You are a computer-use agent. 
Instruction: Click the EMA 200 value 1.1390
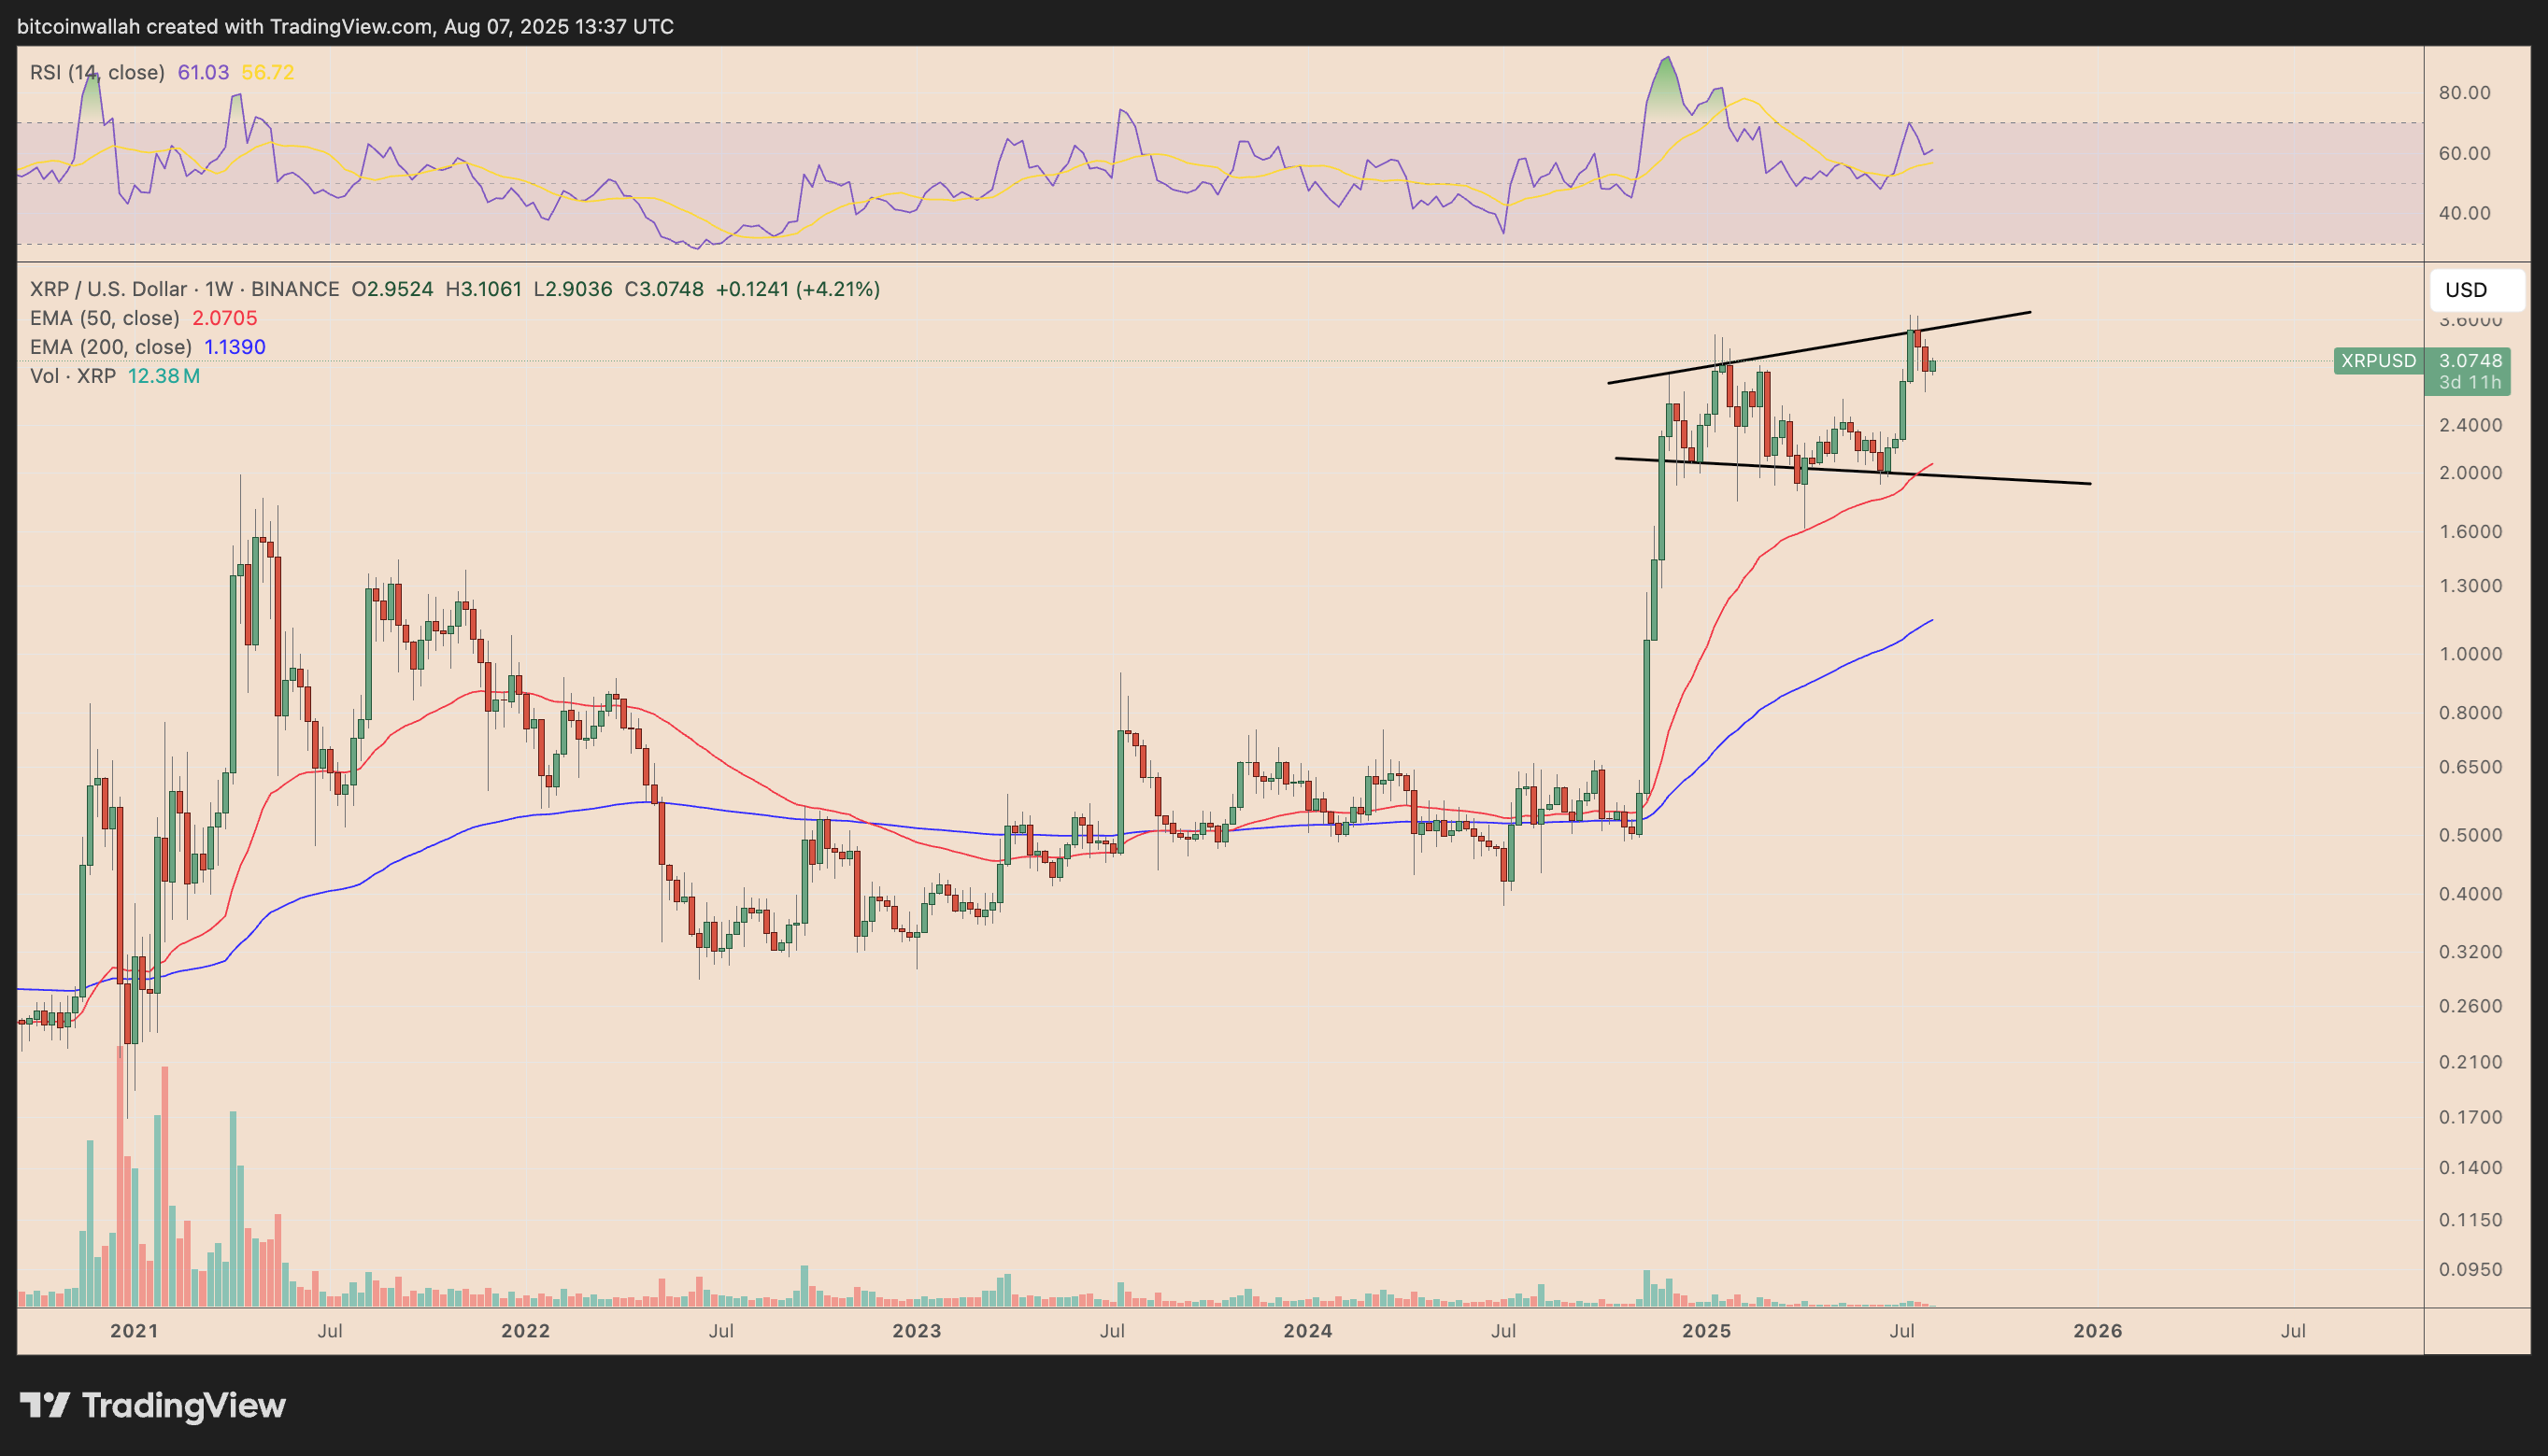point(235,347)
